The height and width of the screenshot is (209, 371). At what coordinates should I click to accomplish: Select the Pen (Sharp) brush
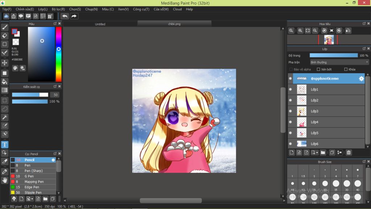click(x=33, y=171)
